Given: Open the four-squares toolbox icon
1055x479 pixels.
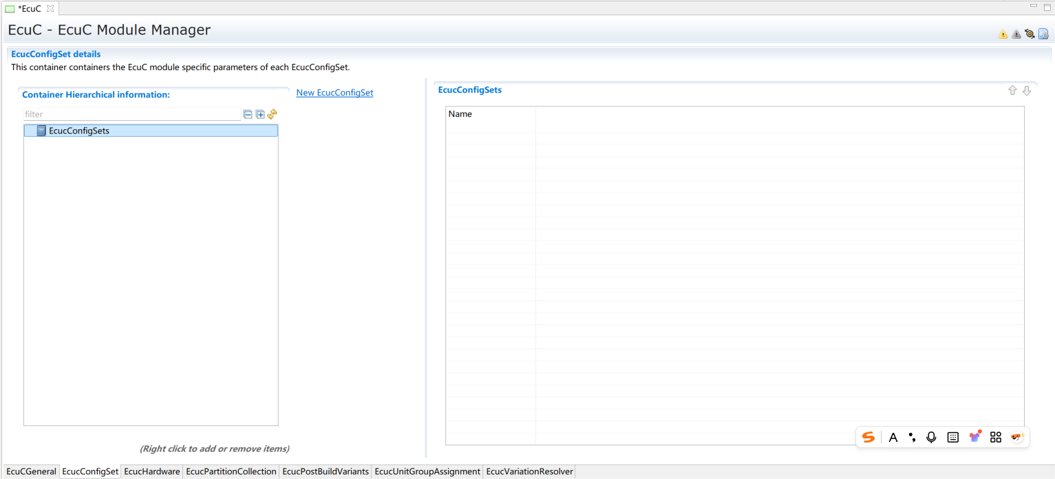Looking at the screenshot, I should click(995, 437).
